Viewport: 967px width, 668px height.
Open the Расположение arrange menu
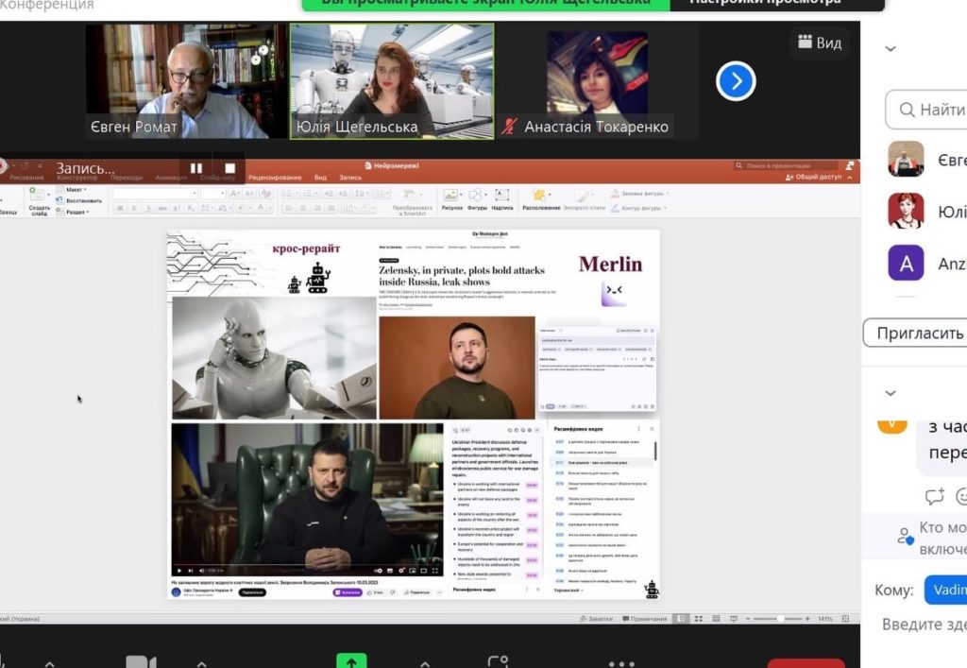click(x=541, y=200)
